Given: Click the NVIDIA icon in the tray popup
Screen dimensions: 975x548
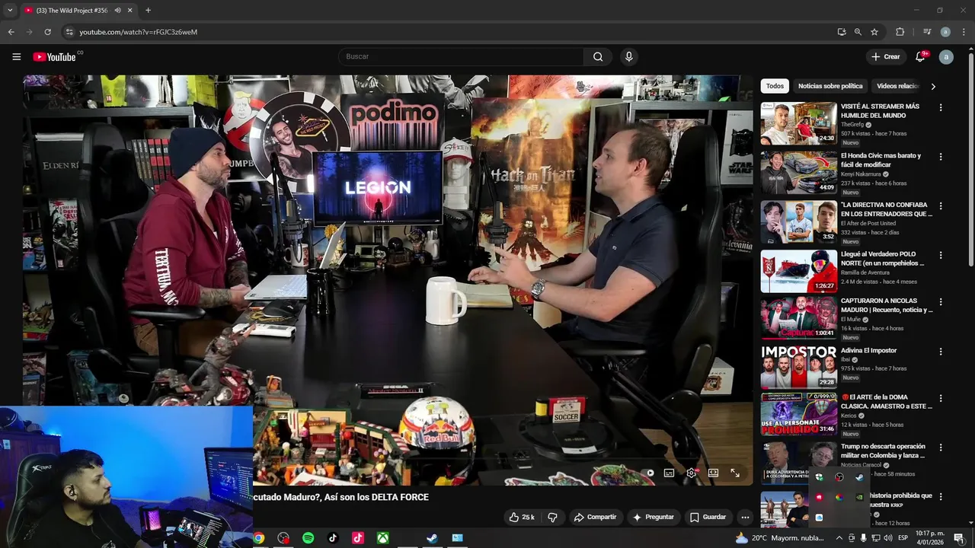Looking at the screenshot, I should tap(859, 497).
